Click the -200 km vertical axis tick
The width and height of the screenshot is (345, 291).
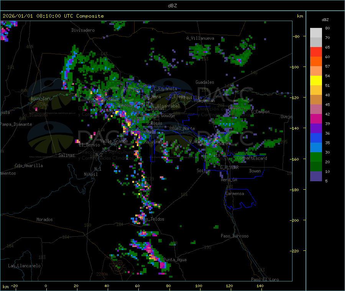point(295,220)
